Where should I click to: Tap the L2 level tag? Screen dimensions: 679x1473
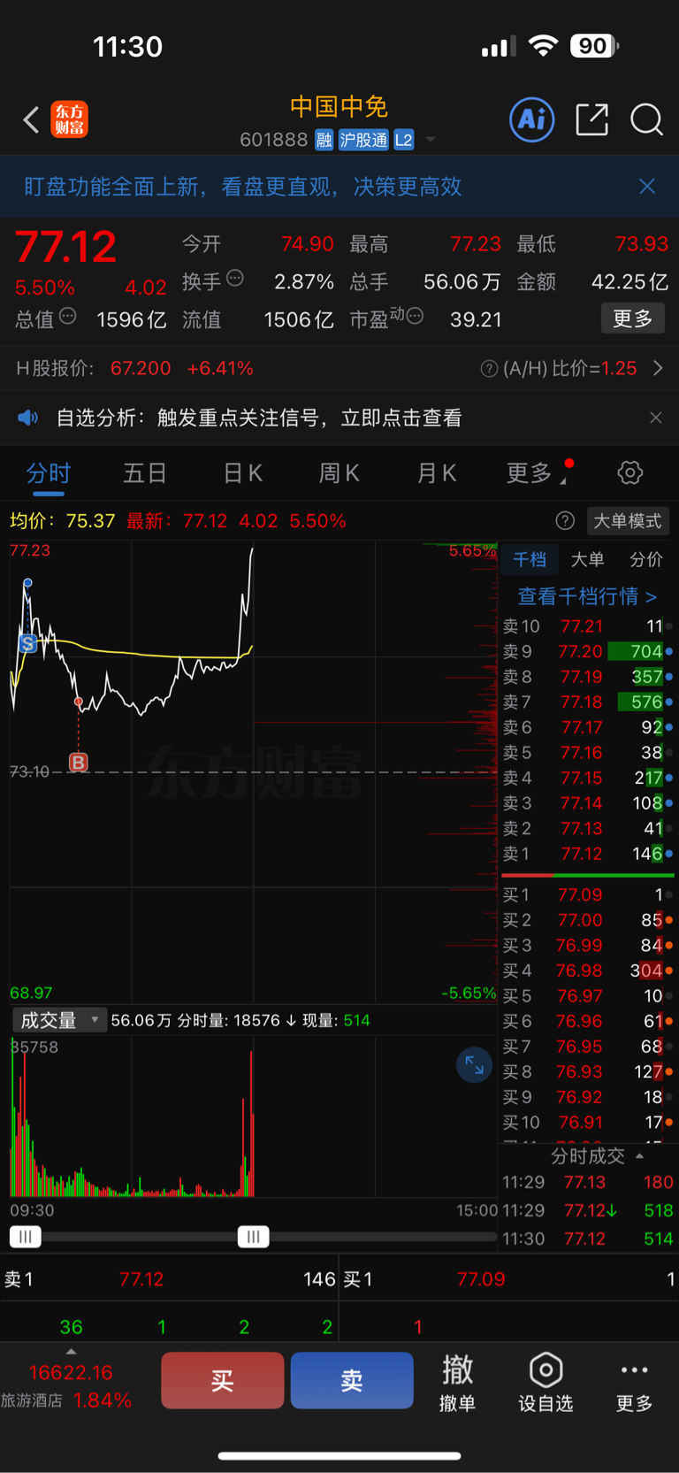tap(404, 140)
